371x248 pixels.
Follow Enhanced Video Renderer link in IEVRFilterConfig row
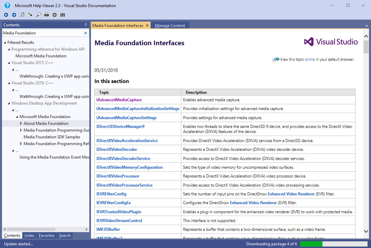coord(291,194)
